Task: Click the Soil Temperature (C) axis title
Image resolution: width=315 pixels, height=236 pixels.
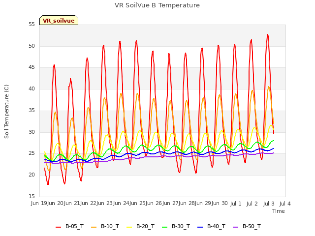Action: [6, 112]
